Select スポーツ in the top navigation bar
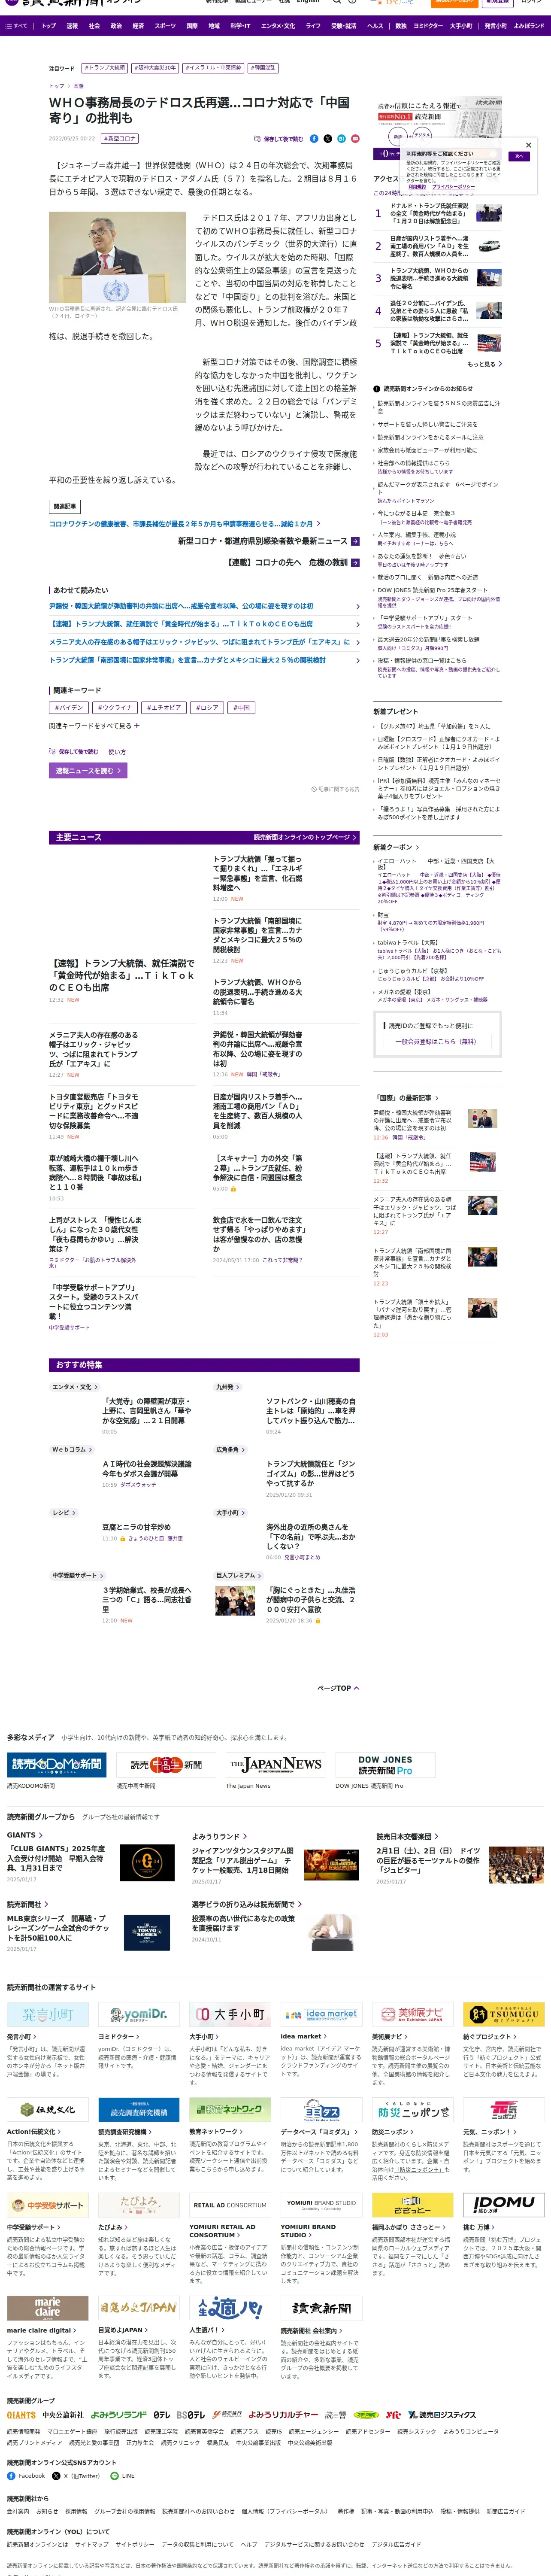 click(165, 26)
